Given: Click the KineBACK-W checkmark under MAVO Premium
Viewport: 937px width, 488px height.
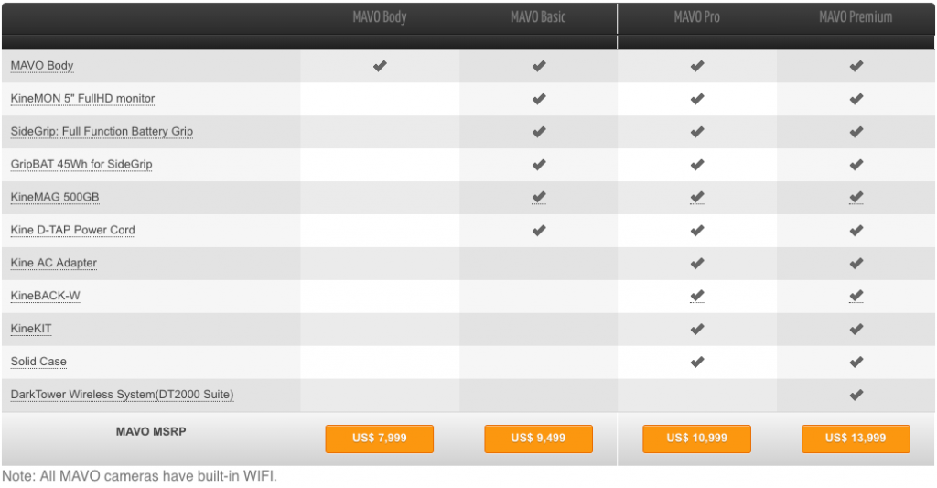Looking at the screenshot, I should (856, 296).
